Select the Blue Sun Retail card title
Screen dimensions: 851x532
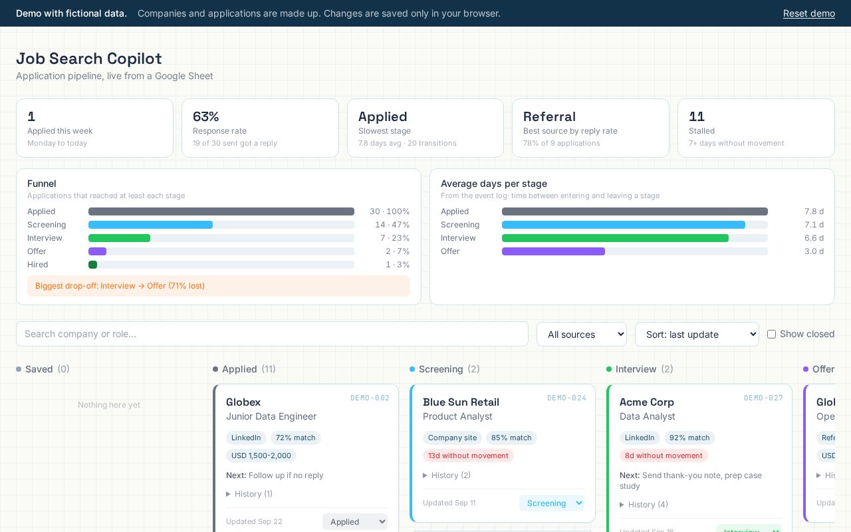pos(461,402)
